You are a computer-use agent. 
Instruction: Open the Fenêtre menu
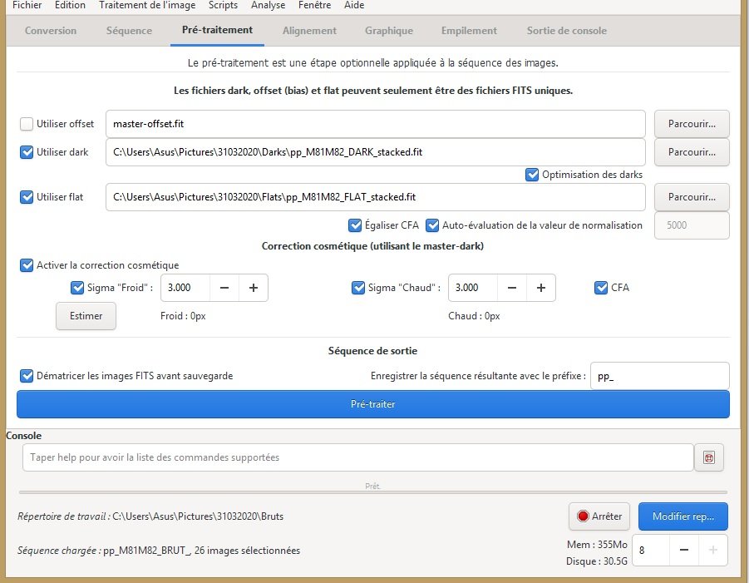314,5
